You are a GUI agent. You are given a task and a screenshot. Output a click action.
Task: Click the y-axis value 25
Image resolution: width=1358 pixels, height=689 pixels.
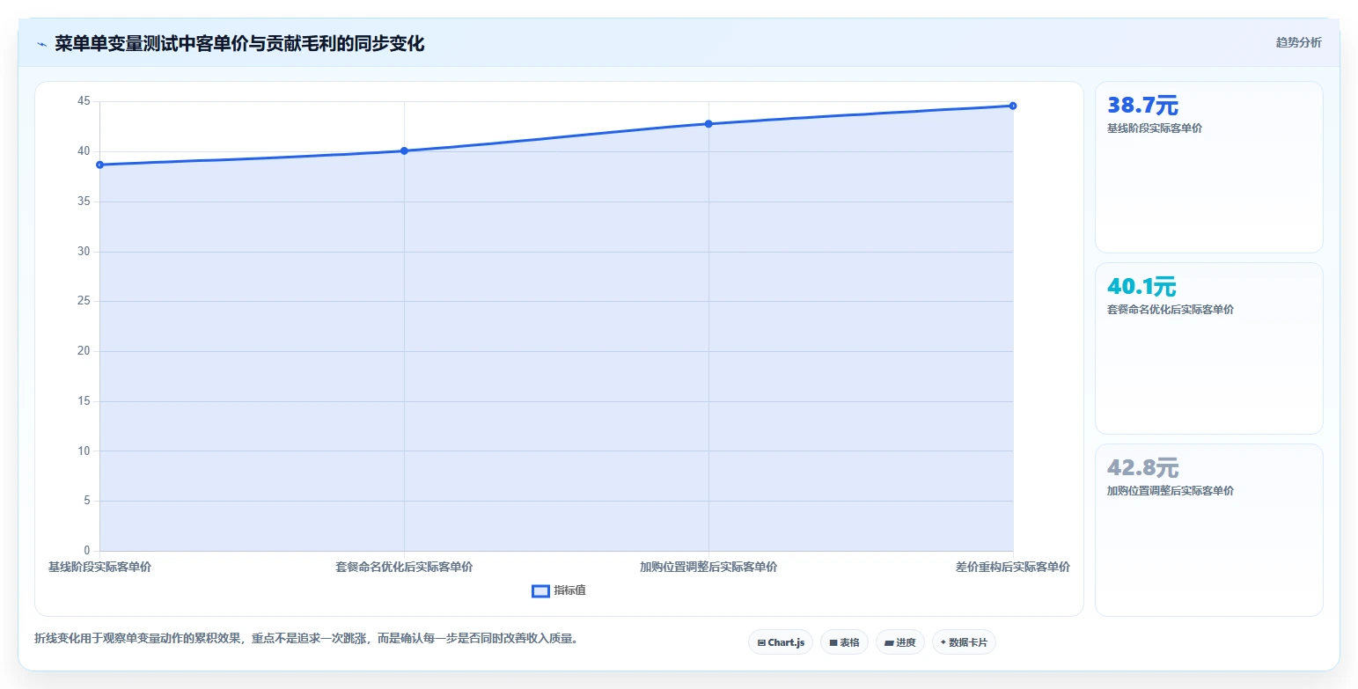click(x=84, y=301)
